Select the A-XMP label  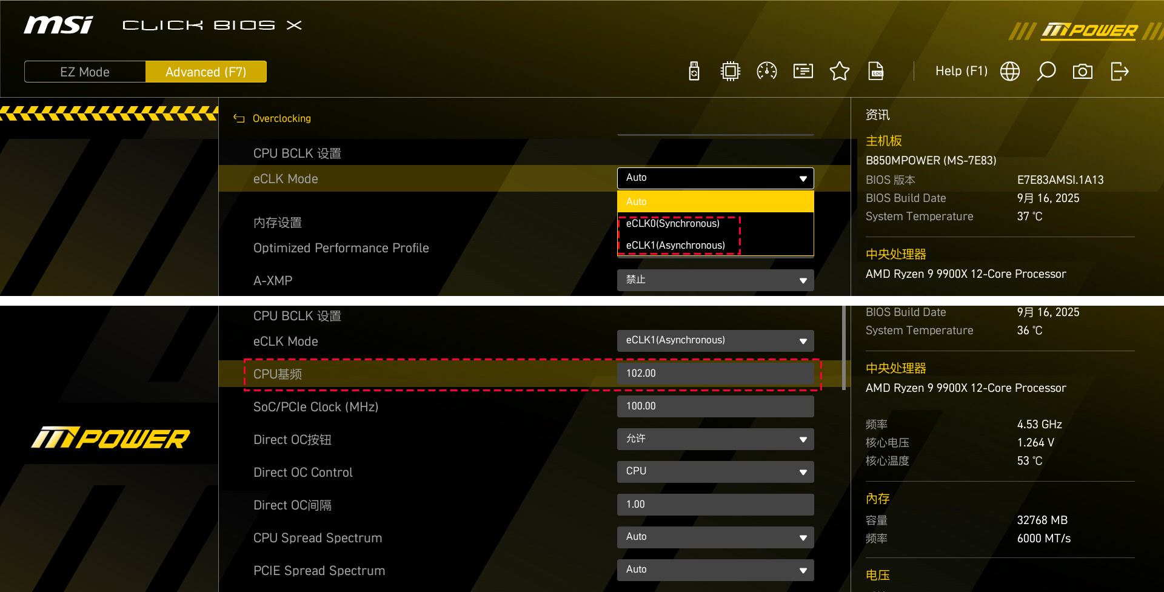pos(273,281)
